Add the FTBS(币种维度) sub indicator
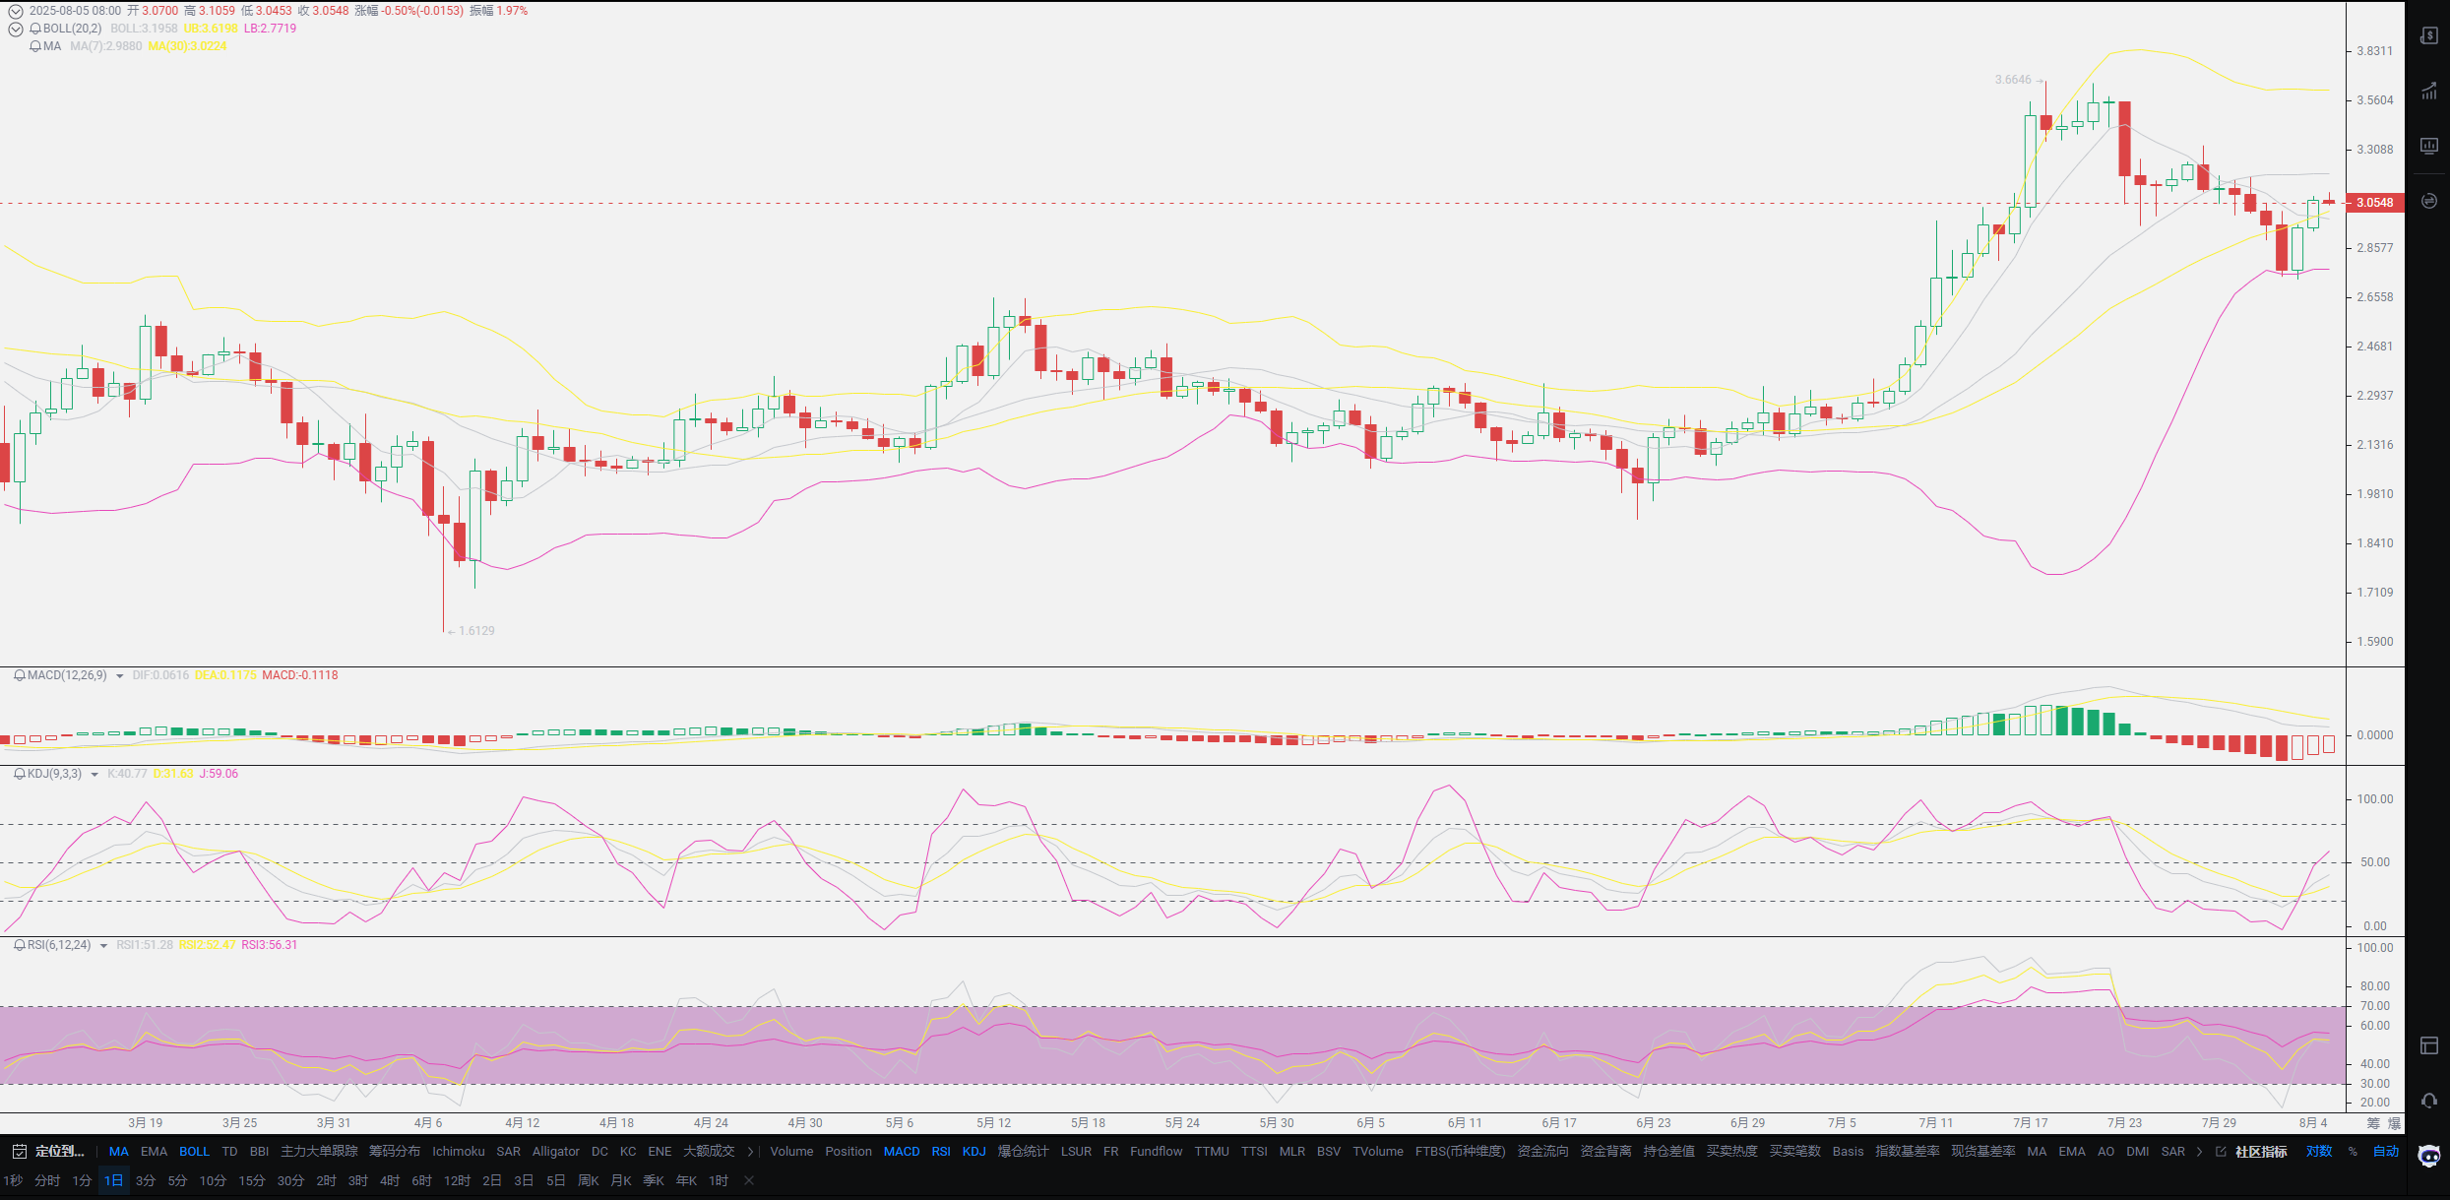The height and width of the screenshot is (1200, 2450). (1461, 1152)
